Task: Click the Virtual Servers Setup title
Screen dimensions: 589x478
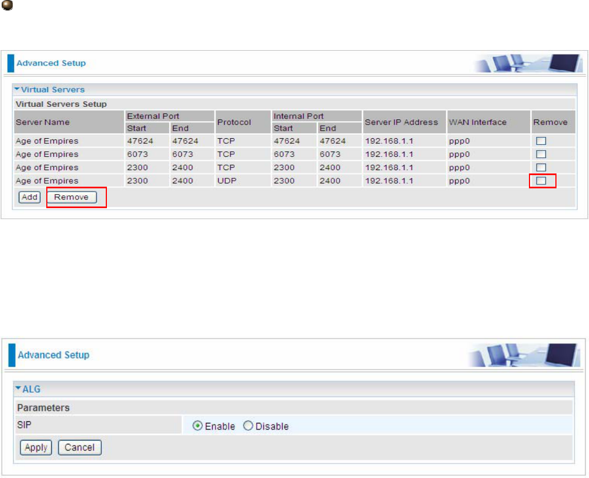Action: (x=61, y=104)
